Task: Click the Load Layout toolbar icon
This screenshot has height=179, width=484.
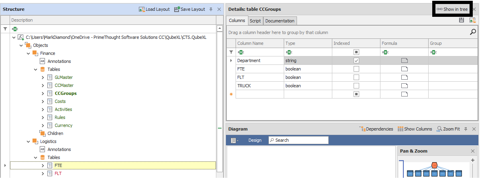Action: coord(142,9)
